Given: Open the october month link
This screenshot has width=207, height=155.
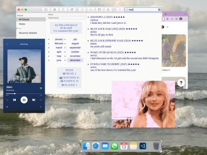Looking at the screenshot, I should pos(75,52).
